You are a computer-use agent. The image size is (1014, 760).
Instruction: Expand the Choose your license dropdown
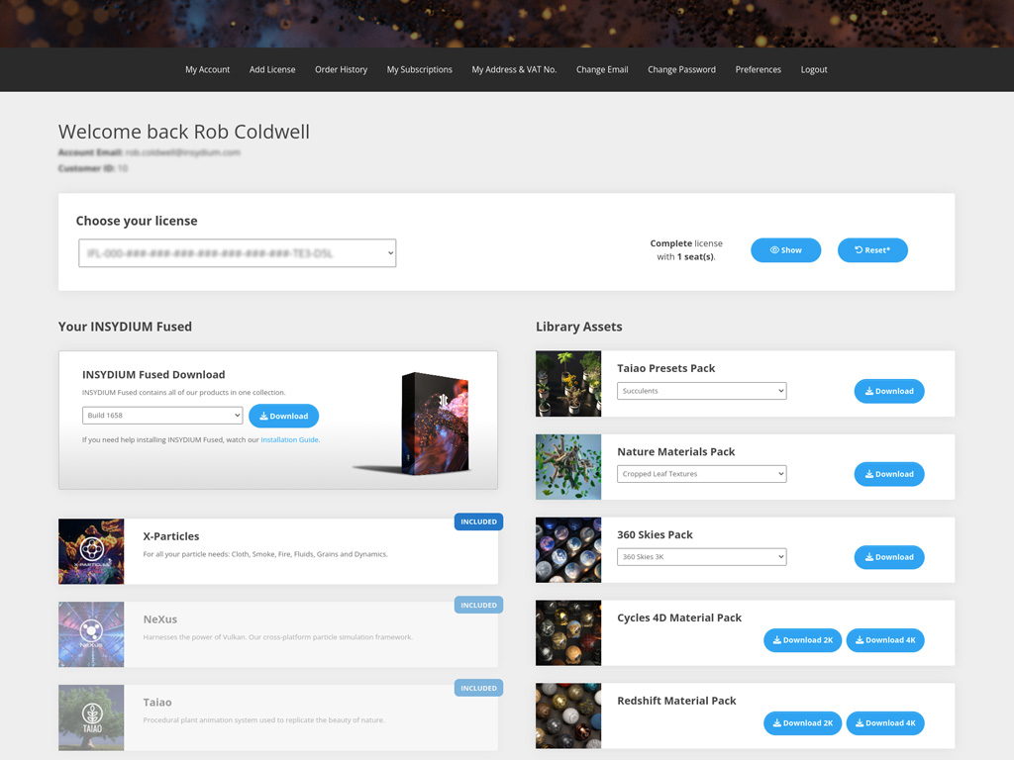(x=238, y=253)
